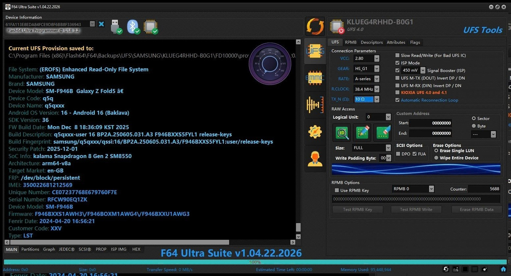This screenshot has height=276, width=511.
Task: Open the JEDEC® bottom tab
Action: (67, 249)
